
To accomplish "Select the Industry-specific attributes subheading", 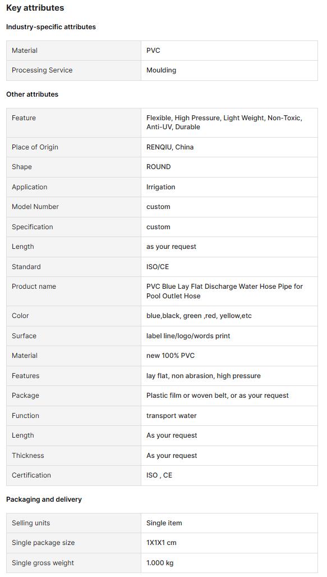I will (x=50, y=27).
